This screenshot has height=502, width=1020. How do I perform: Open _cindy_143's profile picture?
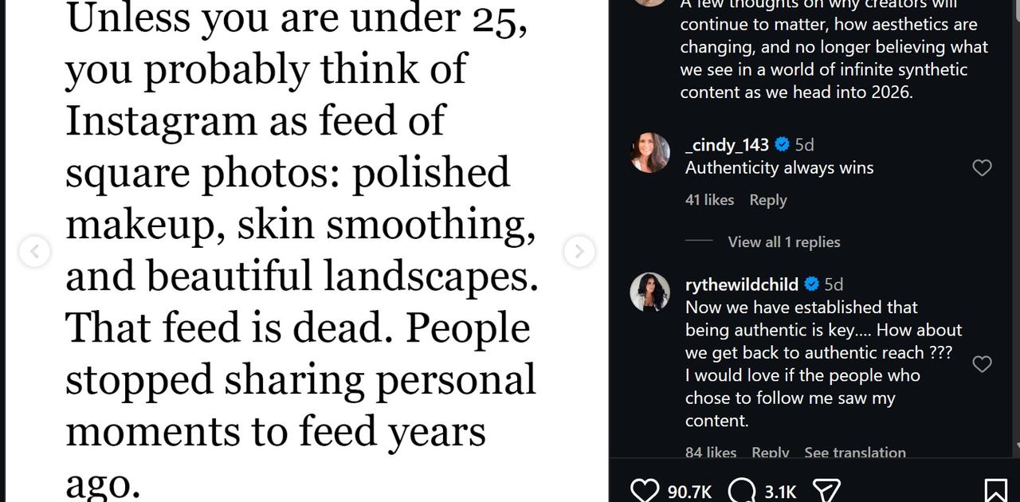(x=650, y=153)
